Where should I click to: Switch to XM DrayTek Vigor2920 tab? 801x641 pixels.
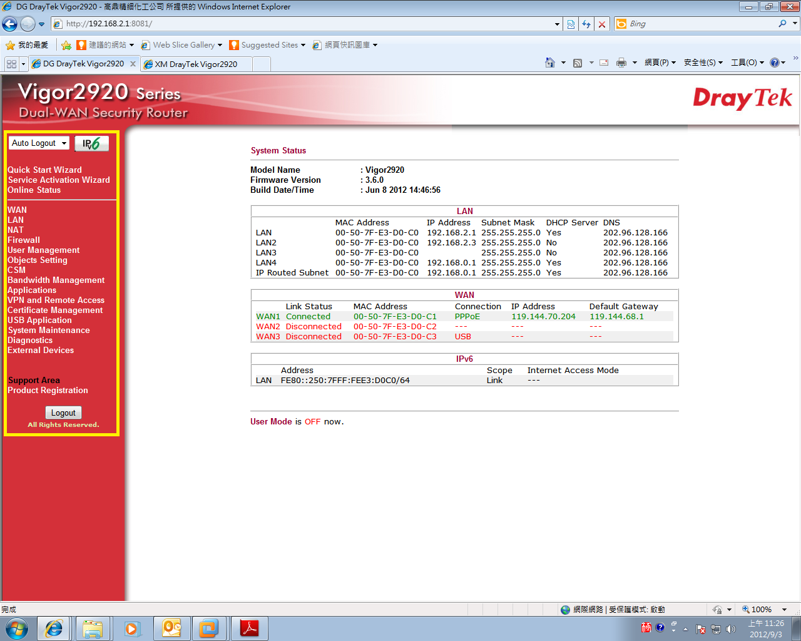[196, 64]
